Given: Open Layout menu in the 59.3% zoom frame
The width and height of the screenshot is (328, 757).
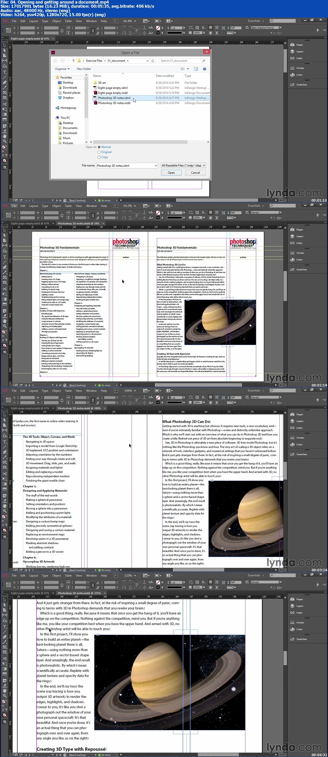Looking at the screenshot, I should click(34, 206).
